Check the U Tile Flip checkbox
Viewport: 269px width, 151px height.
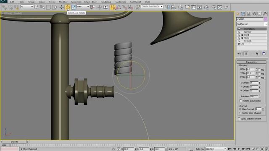(259, 70)
